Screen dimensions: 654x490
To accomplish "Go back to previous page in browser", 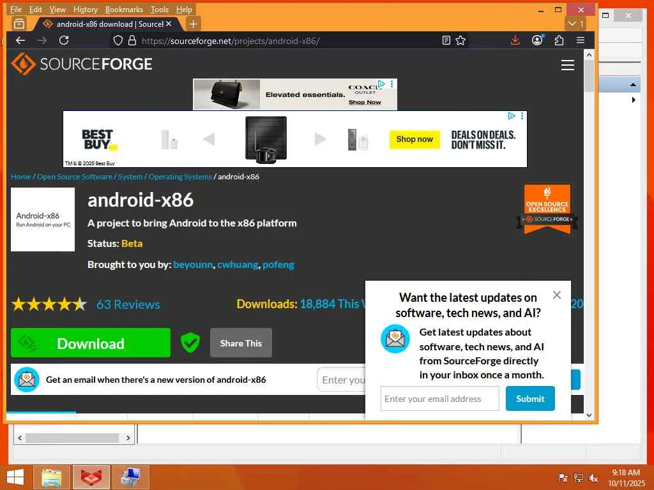I will 20,40.
